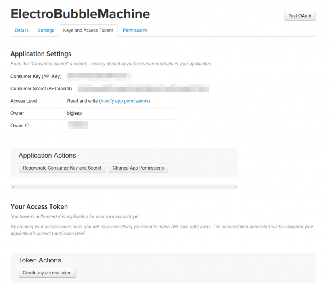Viewport: 333px width, 289px height.
Task: Open the Details tab
Action: click(x=22, y=31)
